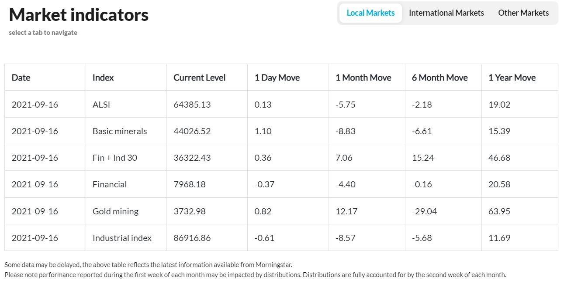Select the Gold mining index cell
564x281 pixels.
(115, 211)
